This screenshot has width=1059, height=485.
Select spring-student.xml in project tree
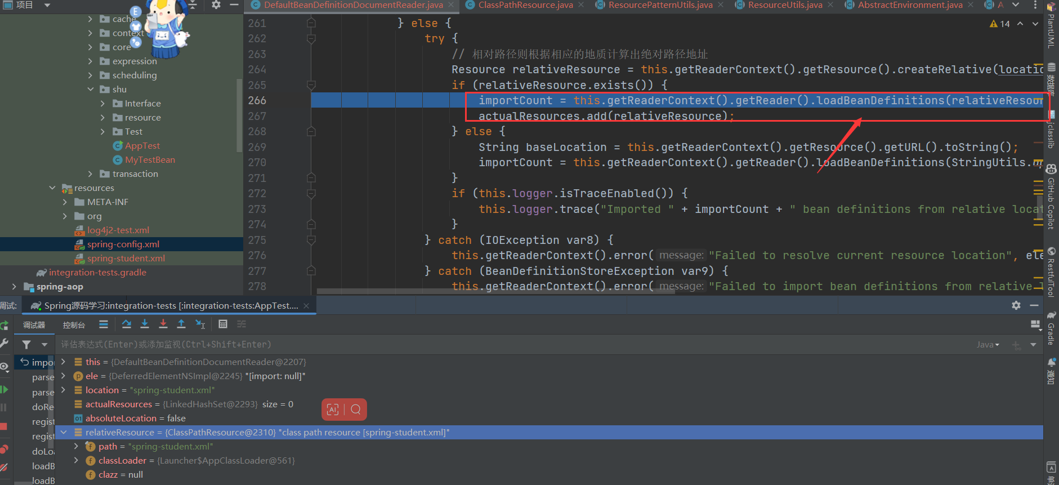click(x=126, y=258)
